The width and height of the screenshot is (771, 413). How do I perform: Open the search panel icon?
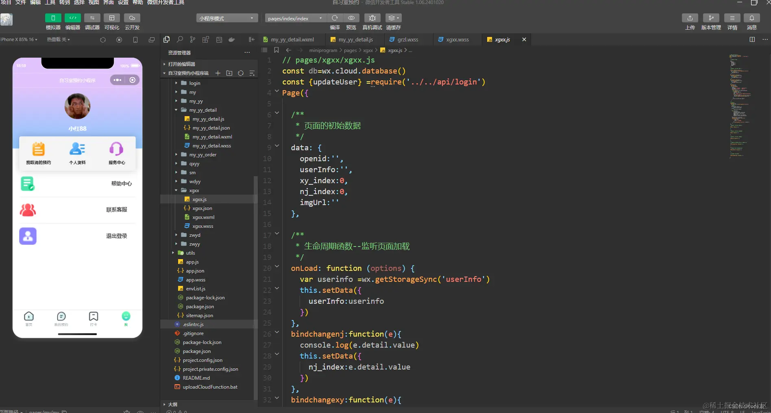coord(180,39)
